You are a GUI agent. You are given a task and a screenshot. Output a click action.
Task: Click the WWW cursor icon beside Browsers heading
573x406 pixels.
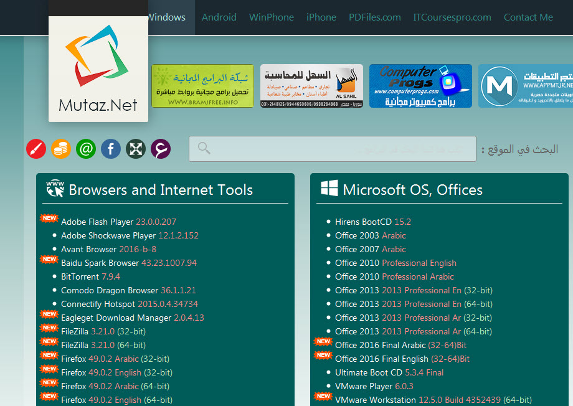coord(55,189)
